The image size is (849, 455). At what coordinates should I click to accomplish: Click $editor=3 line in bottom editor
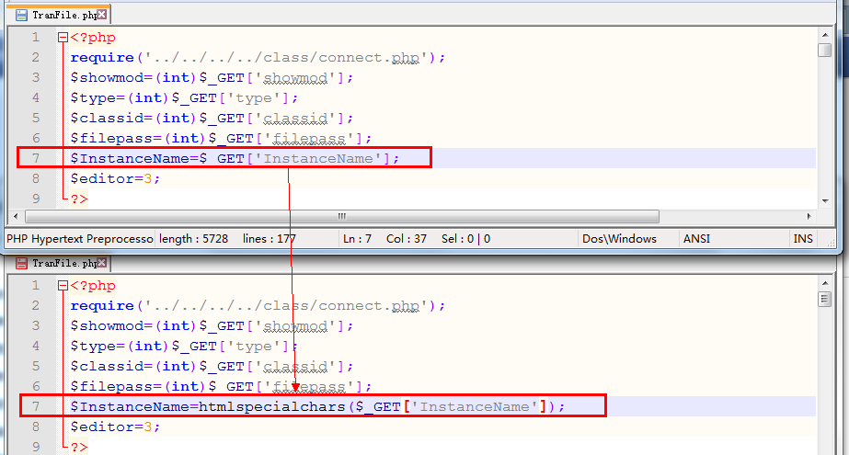(x=115, y=427)
